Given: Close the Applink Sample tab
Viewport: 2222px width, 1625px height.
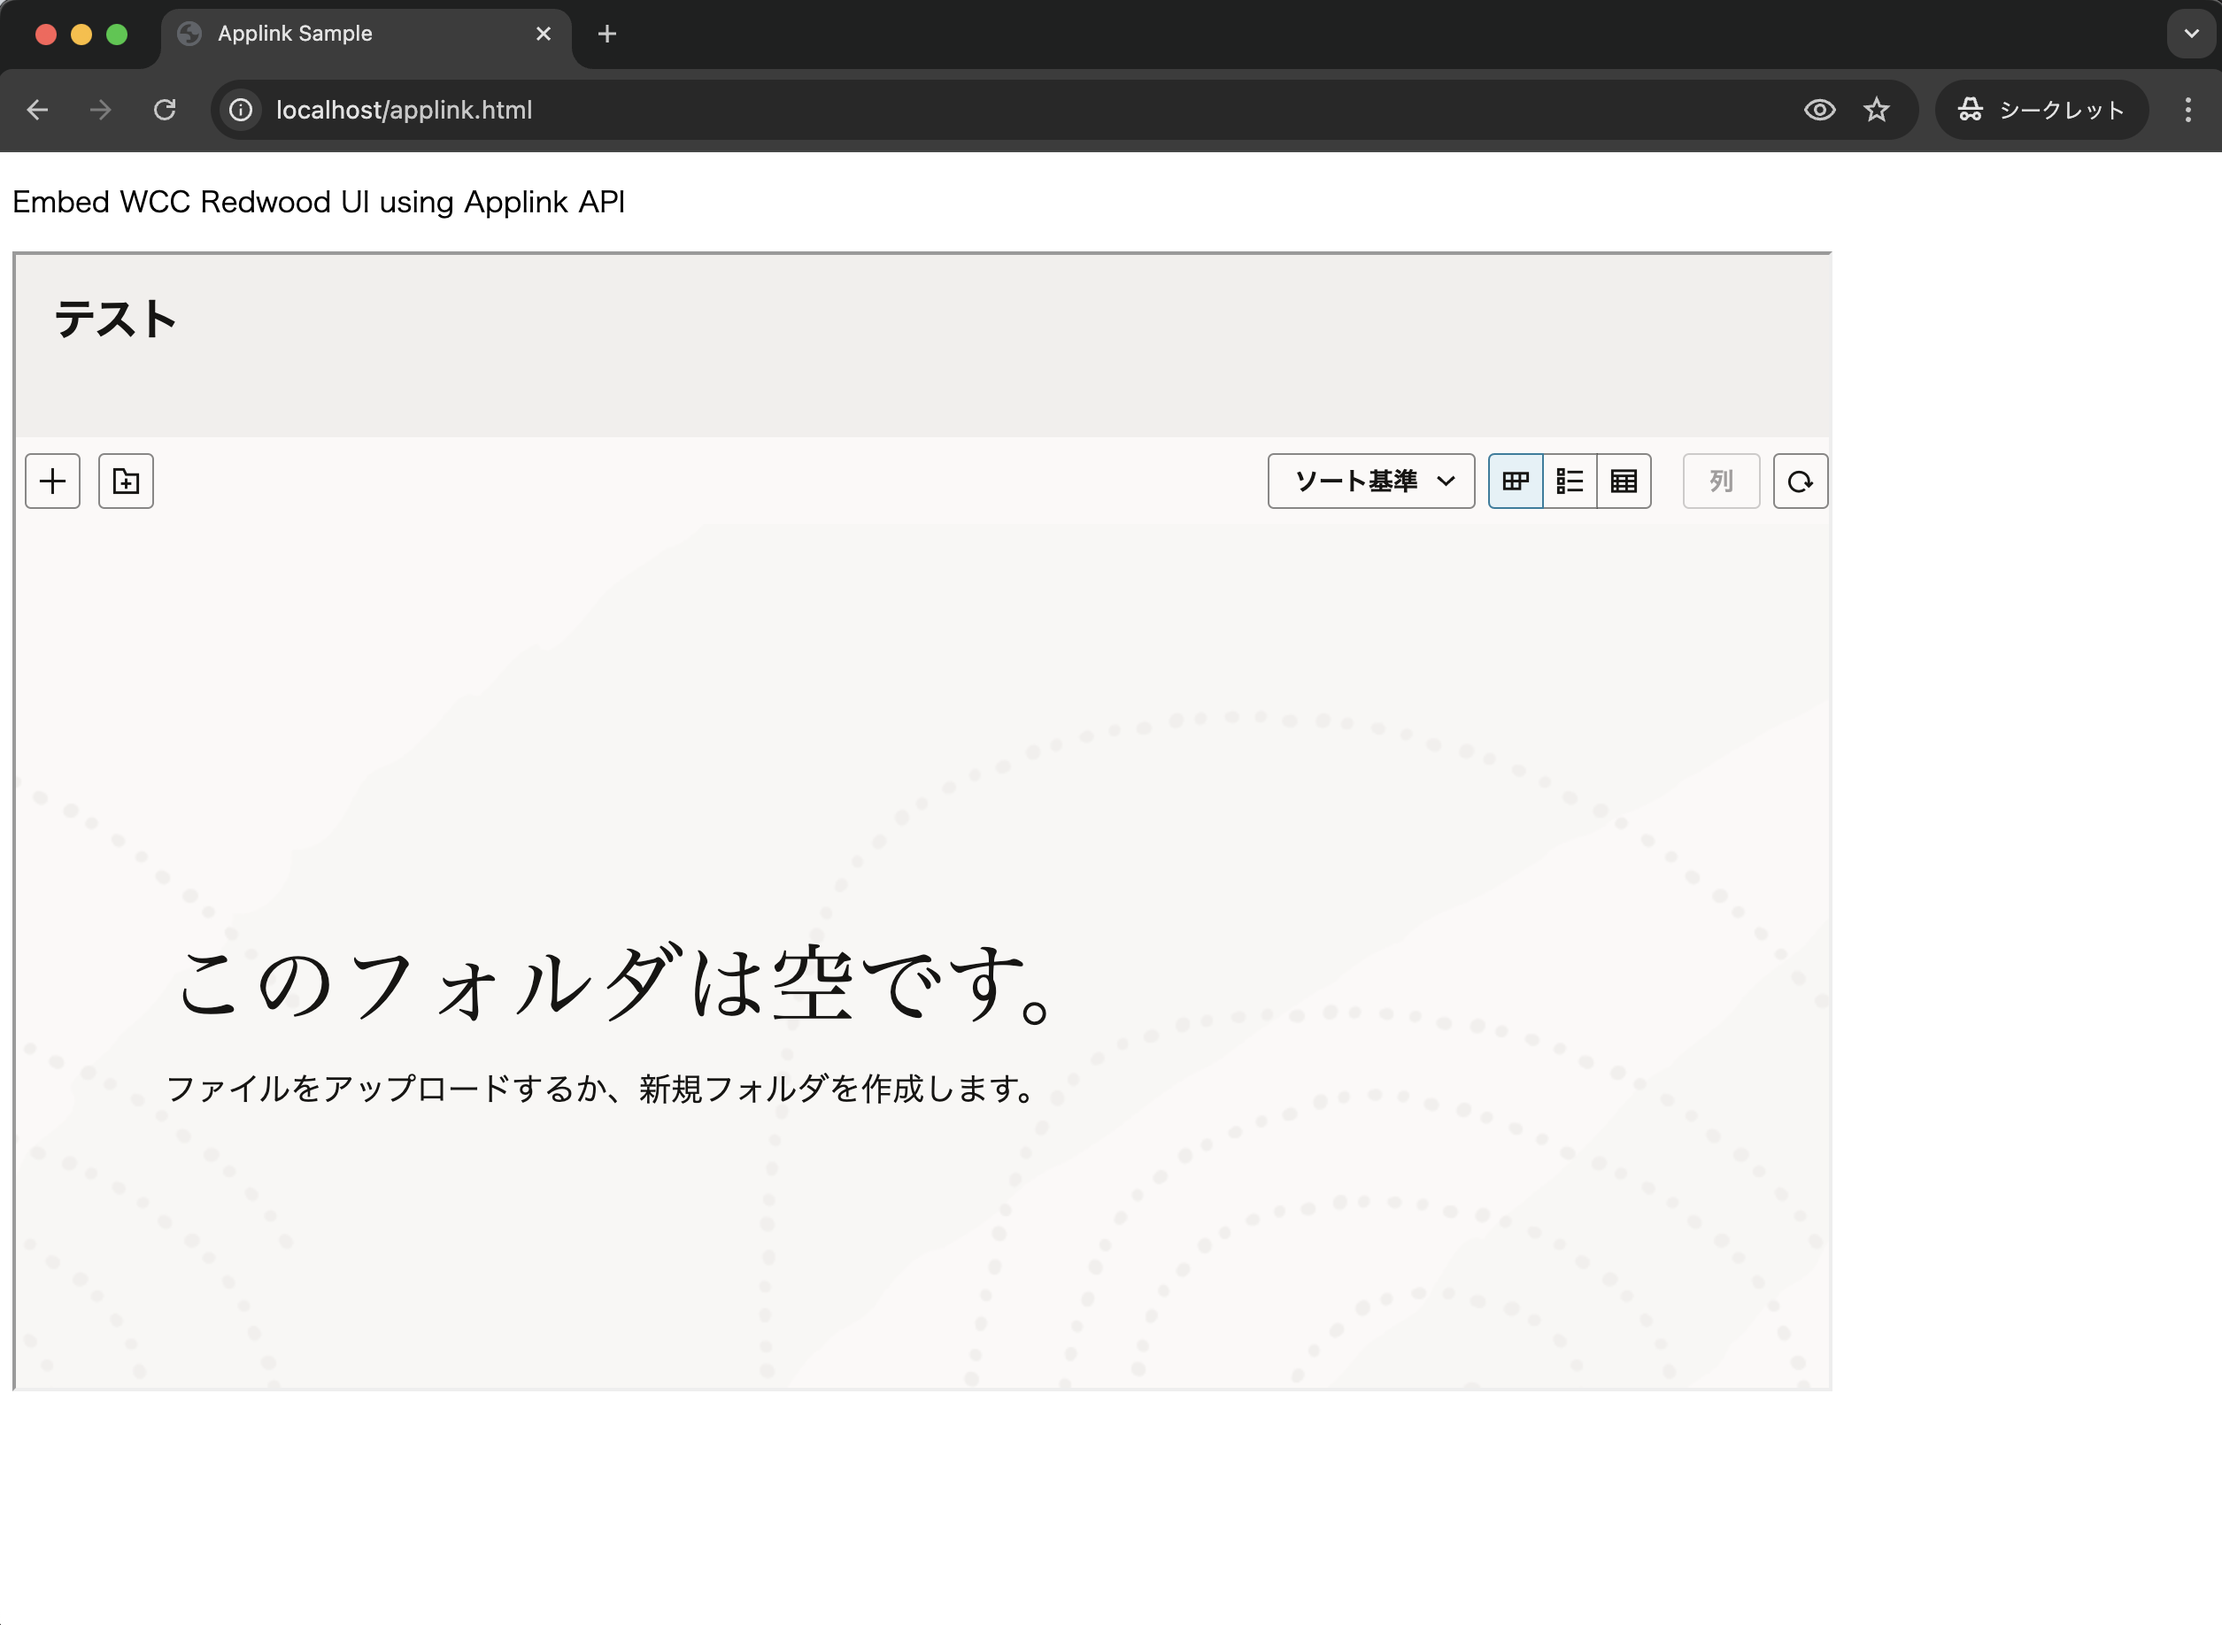Looking at the screenshot, I should pos(543,34).
